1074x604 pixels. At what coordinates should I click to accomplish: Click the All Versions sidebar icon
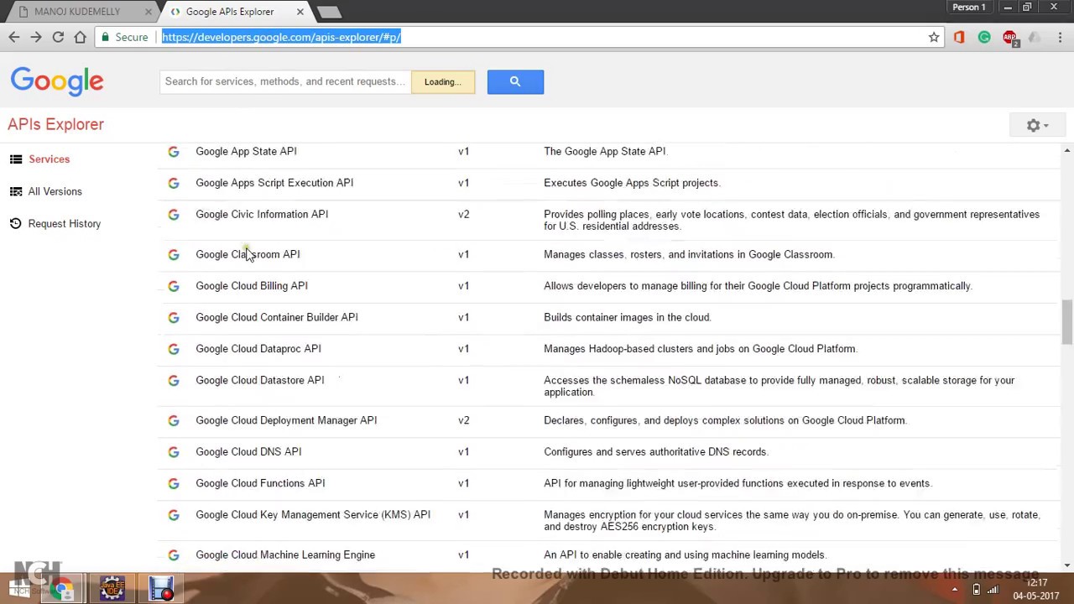click(x=16, y=191)
